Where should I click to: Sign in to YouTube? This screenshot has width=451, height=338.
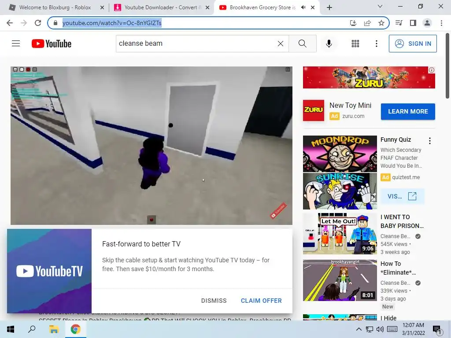click(x=413, y=44)
